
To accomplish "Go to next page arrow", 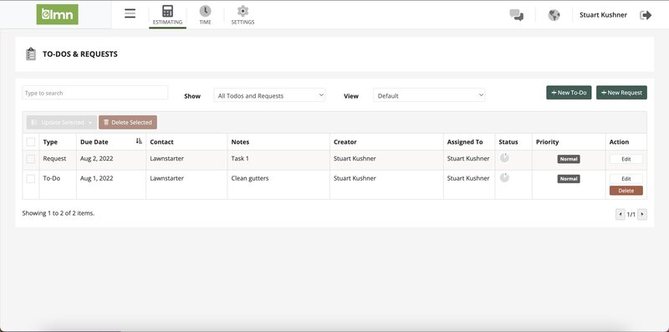I will click(642, 214).
